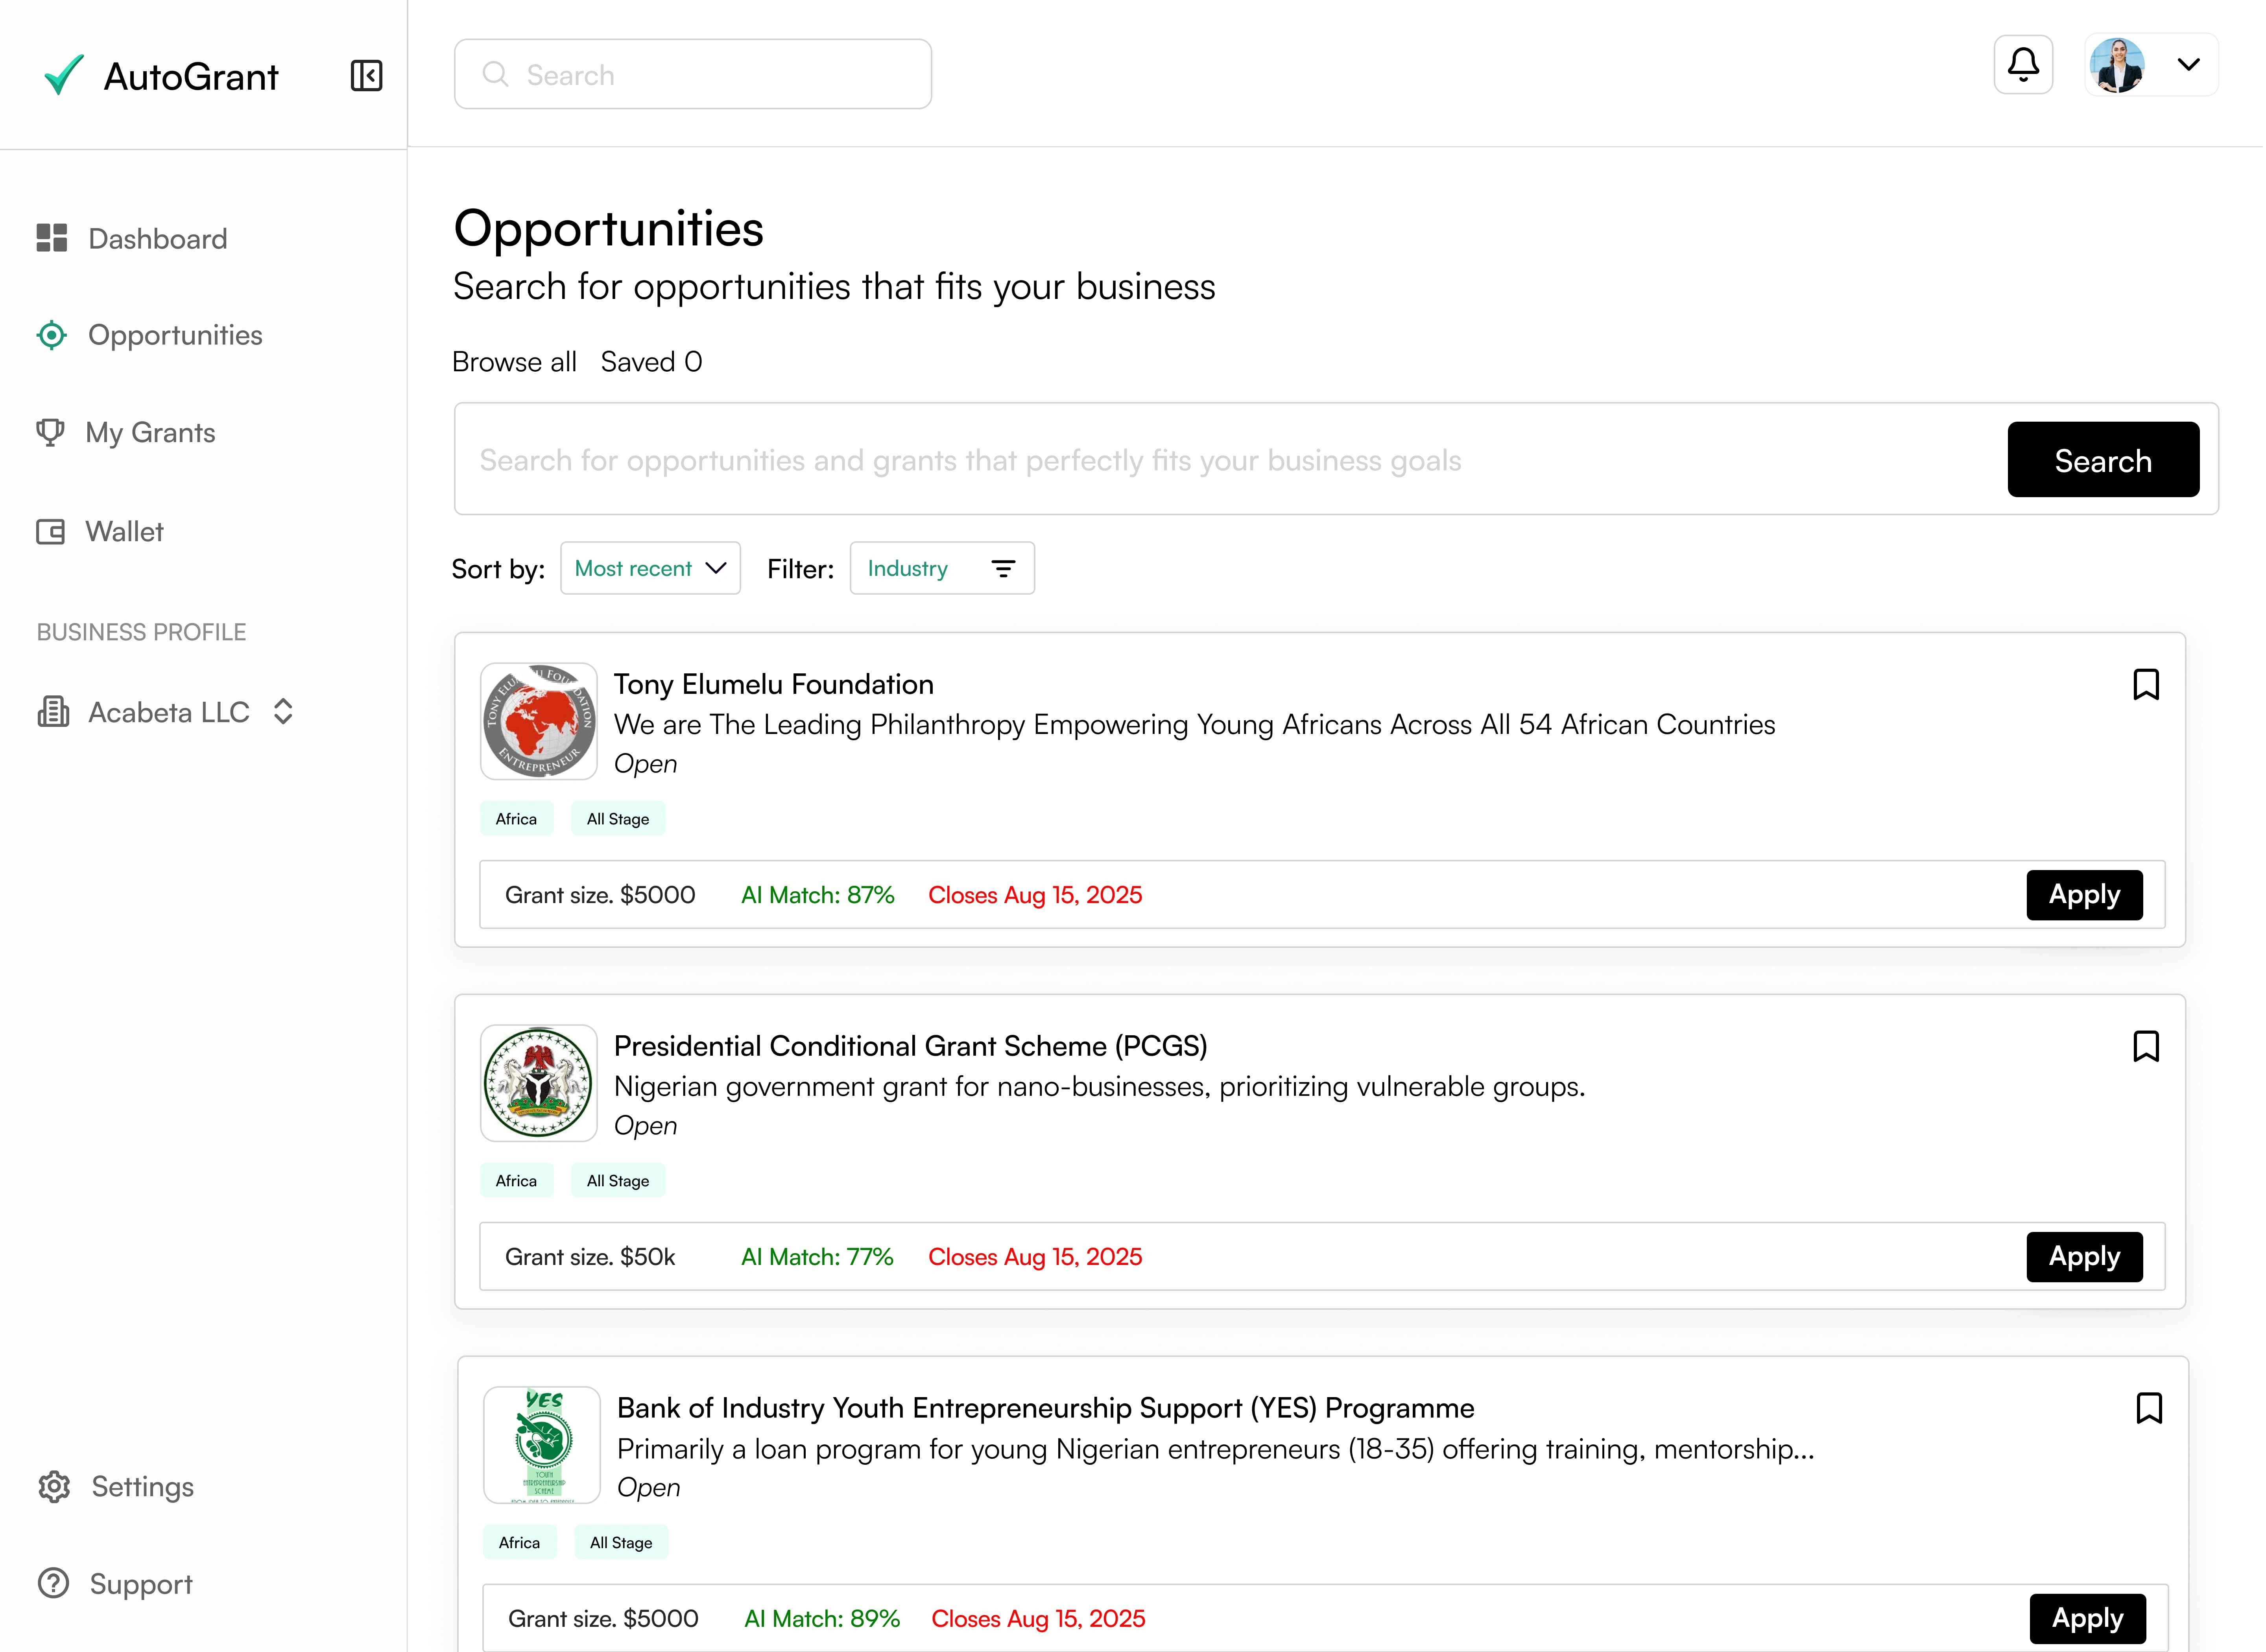Click the user profile avatar

2116,65
